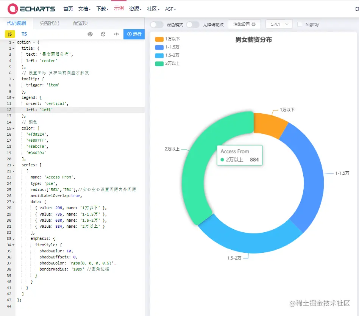Open the 文档 dropdown menu
The height and width of the screenshot is (316, 359).
pyautogui.click(x=84, y=9)
